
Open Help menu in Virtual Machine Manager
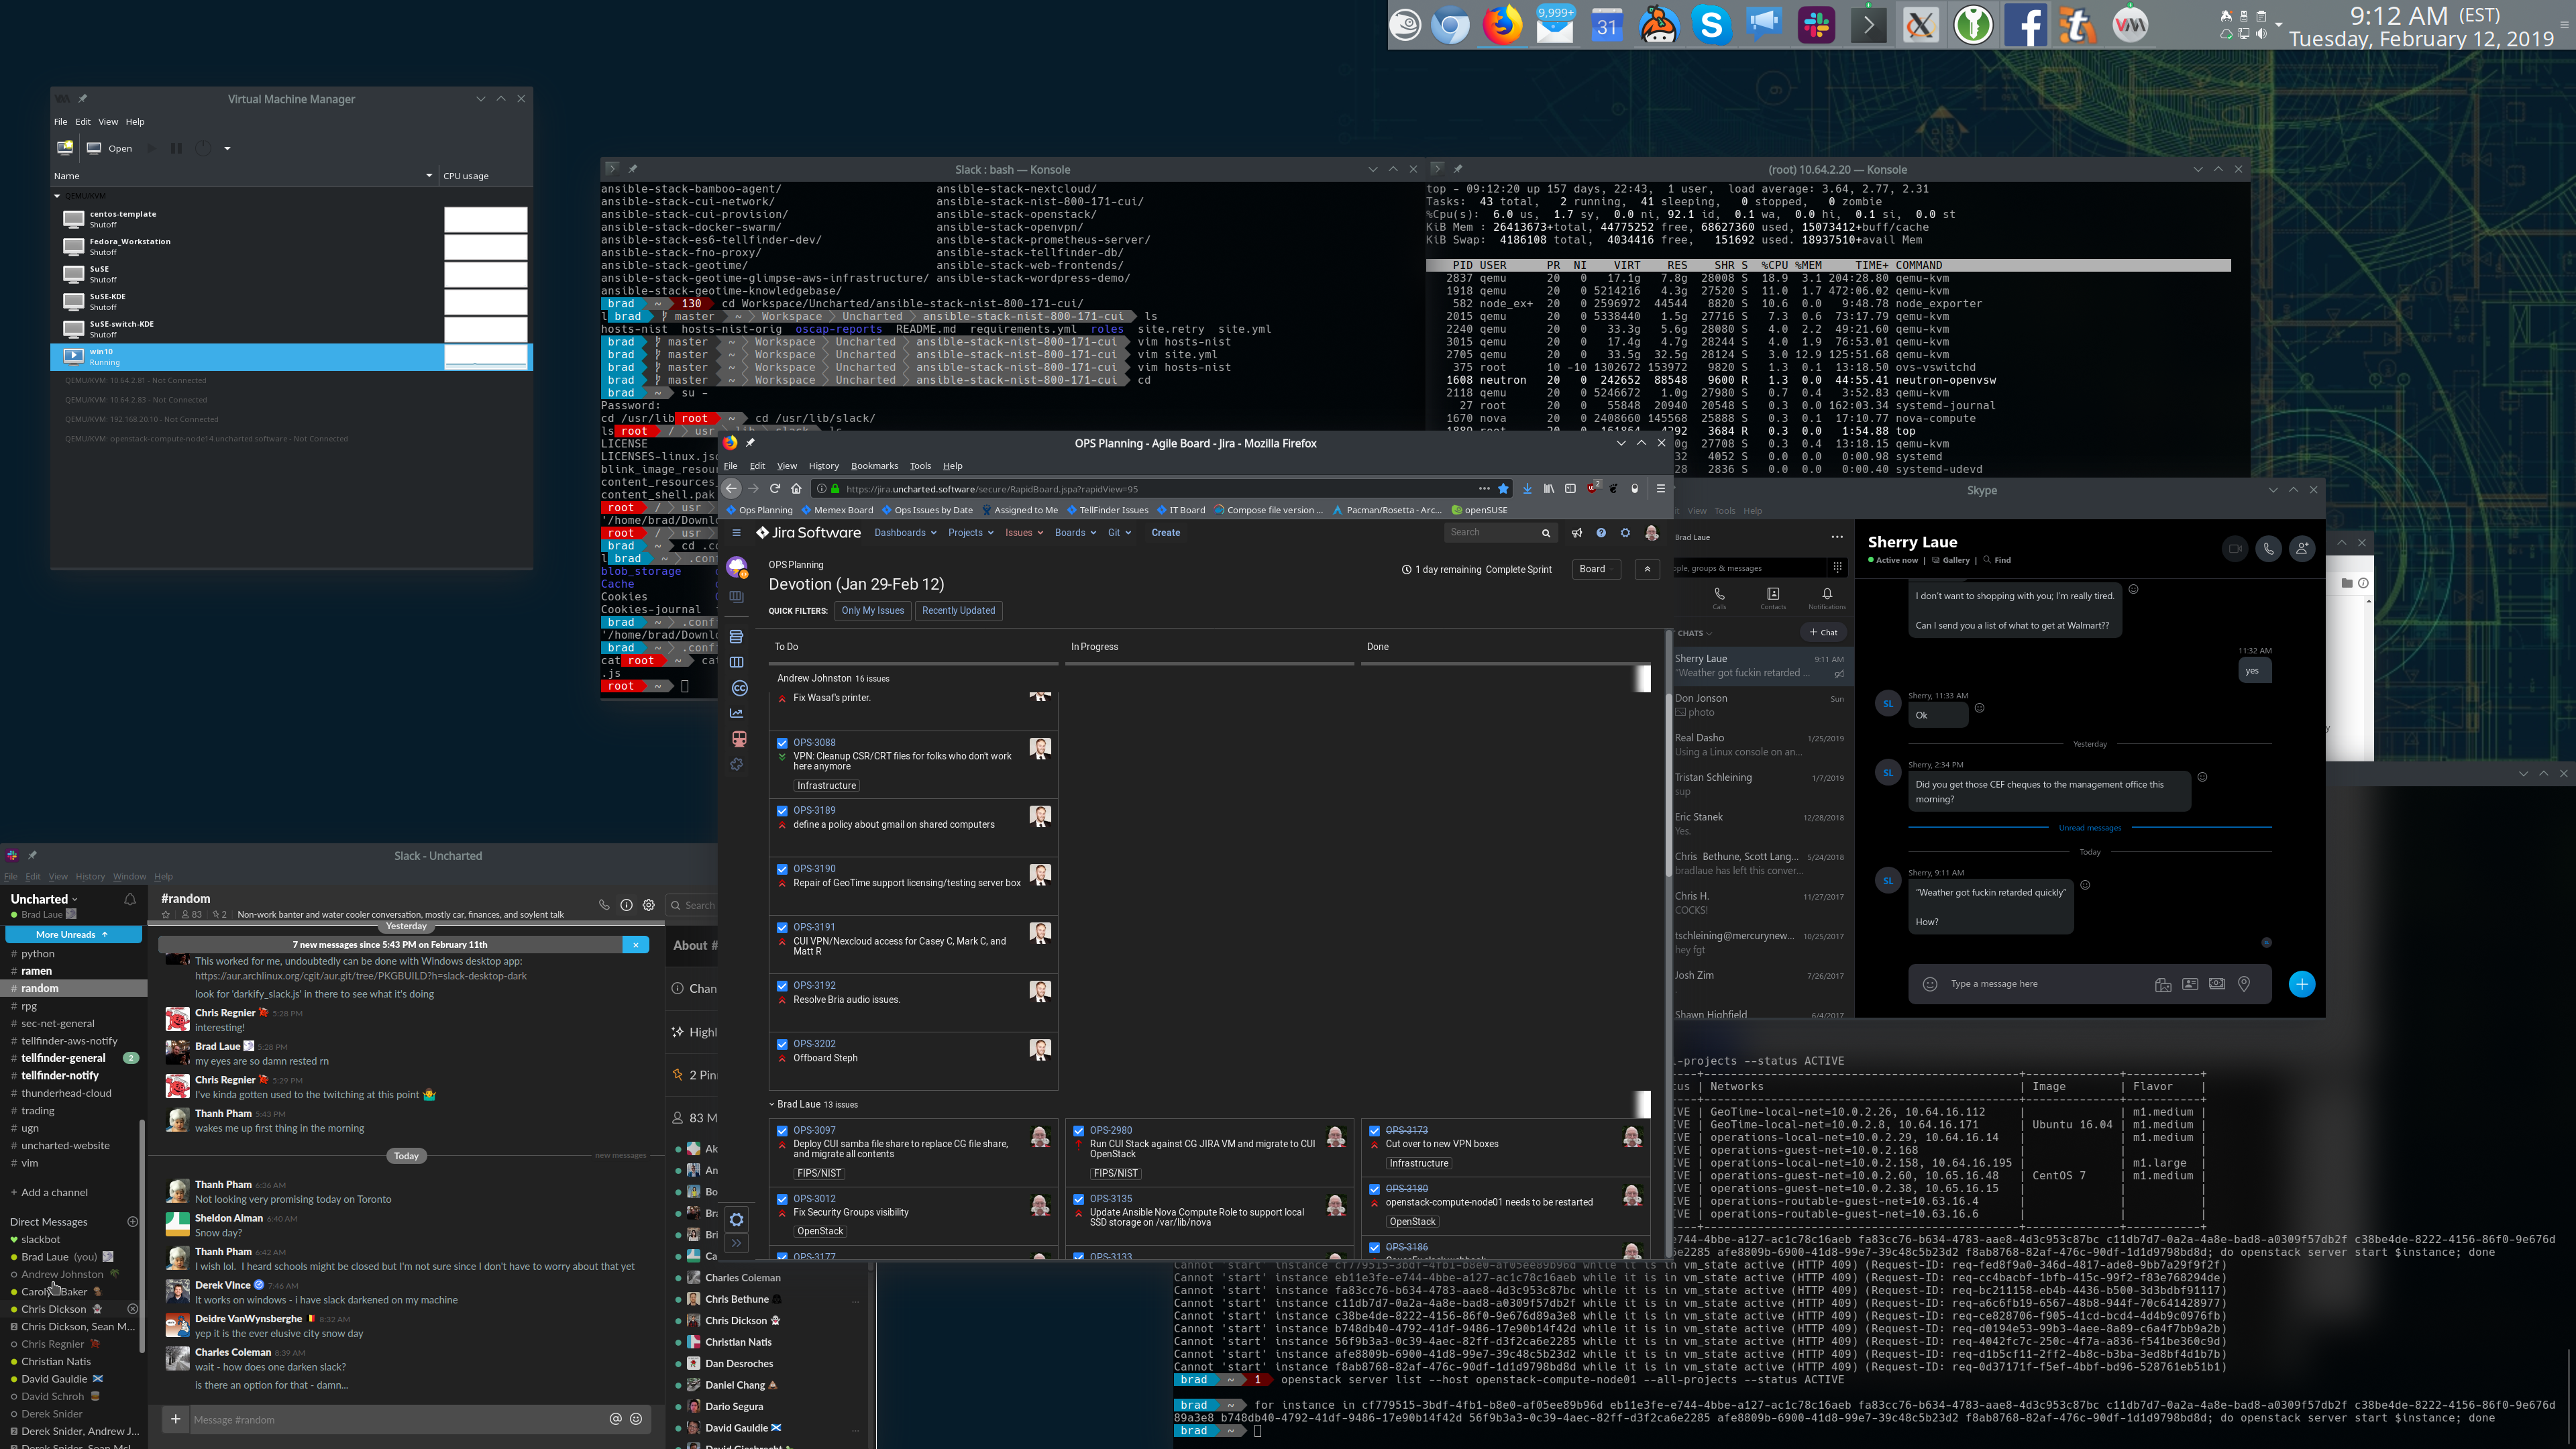pyautogui.click(x=135, y=122)
